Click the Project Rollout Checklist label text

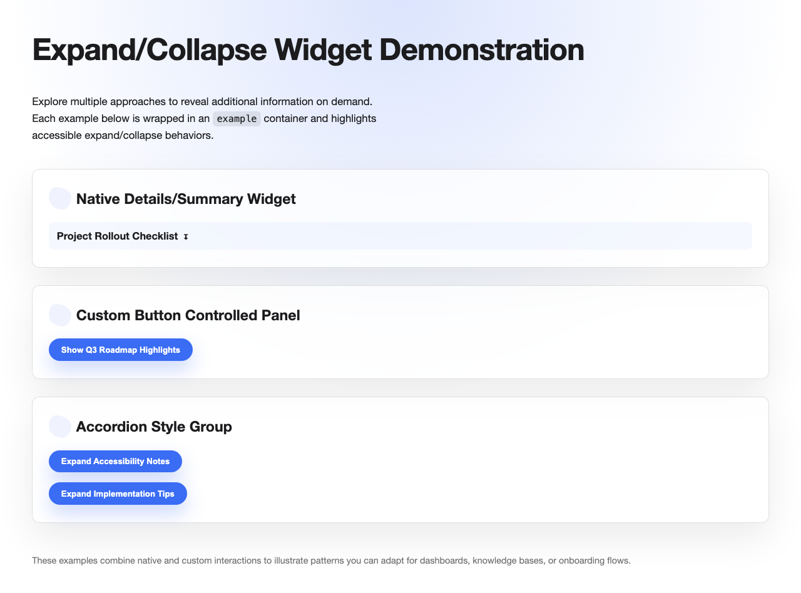pos(117,236)
